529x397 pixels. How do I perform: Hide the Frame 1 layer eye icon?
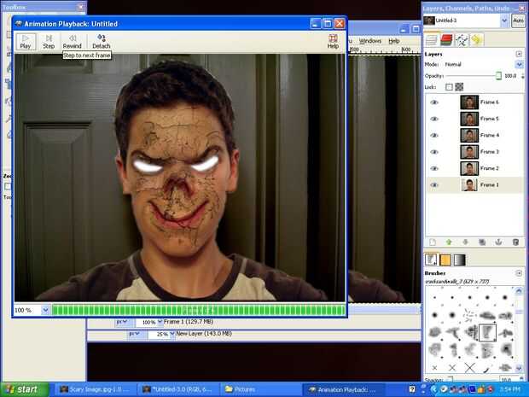[x=434, y=185]
